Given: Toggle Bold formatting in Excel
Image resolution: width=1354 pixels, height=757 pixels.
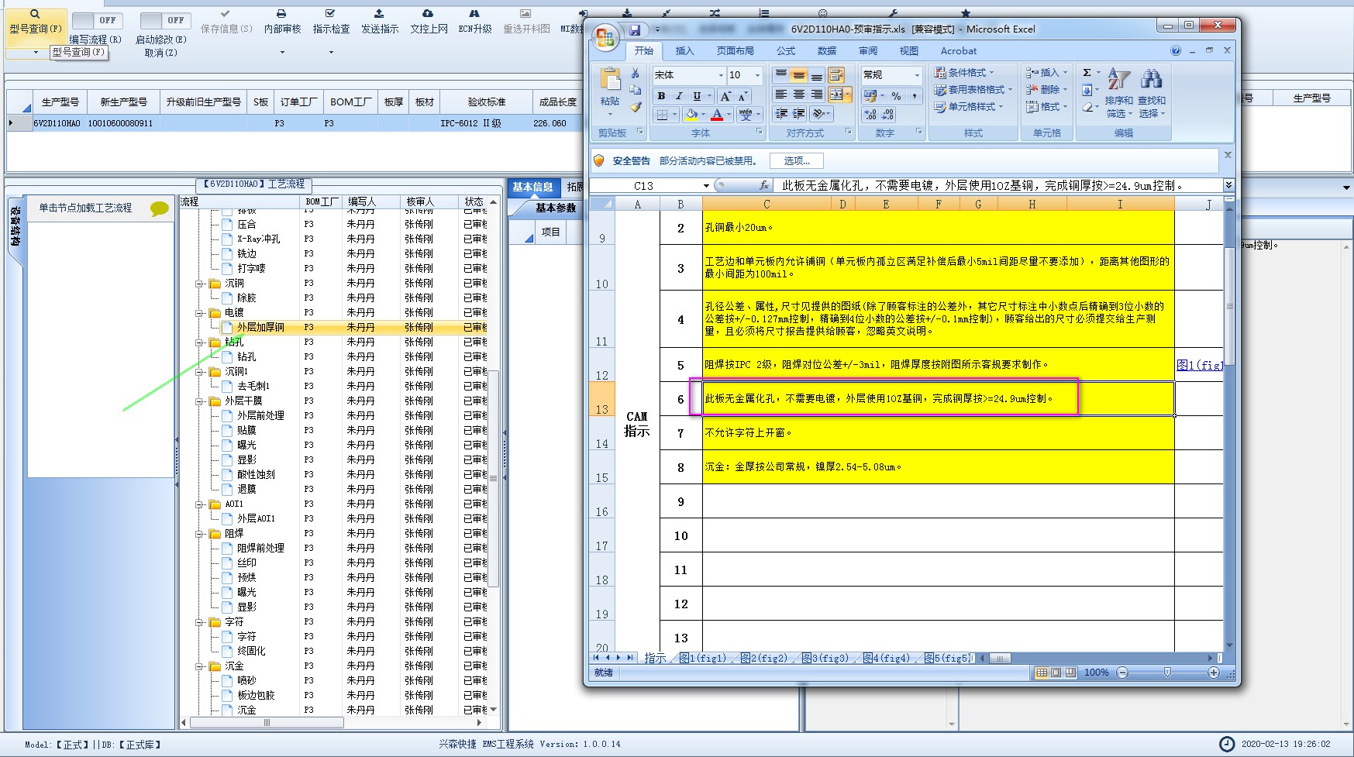Looking at the screenshot, I should 661,96.
